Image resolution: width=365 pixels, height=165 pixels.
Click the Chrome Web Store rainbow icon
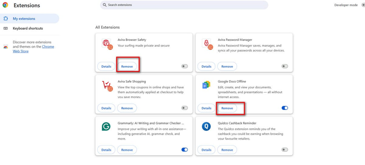point(6,47)
